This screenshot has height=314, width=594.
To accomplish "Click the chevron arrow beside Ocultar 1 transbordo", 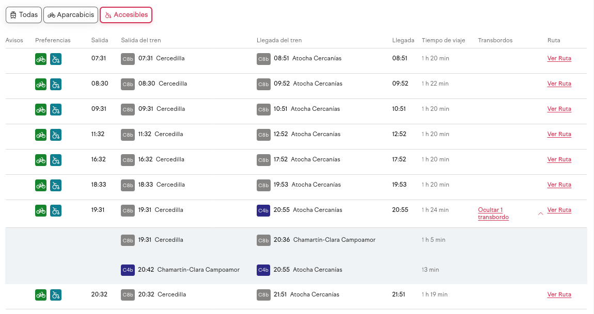I will (x=541, y=213).
